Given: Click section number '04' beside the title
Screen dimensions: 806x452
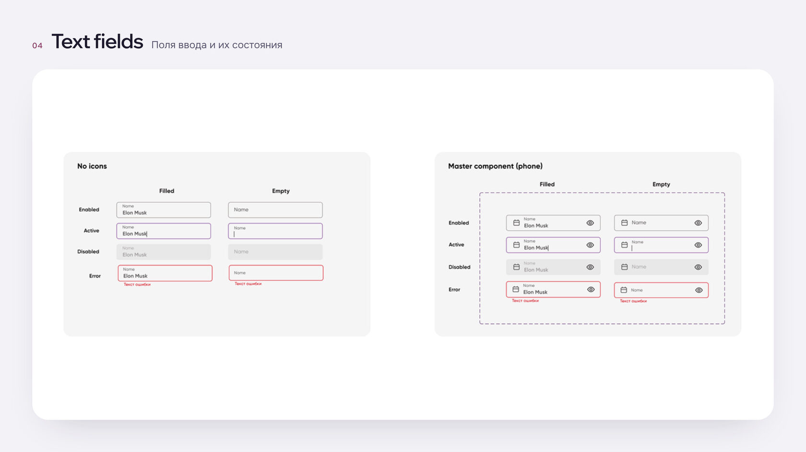Looking at the screenshot, I should click(x=37, y=45).
